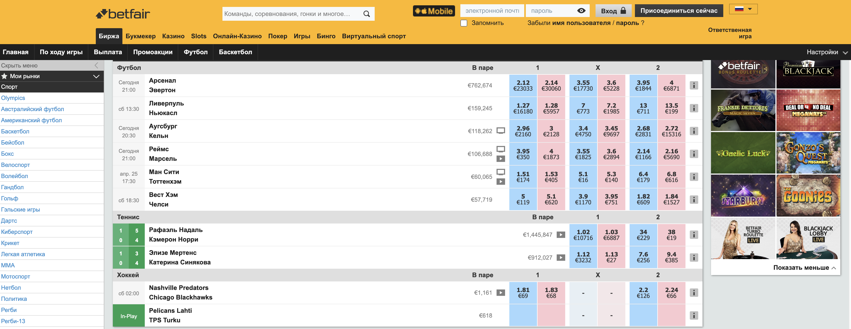Open the Betfair Mobile app badge
This screenshot has width=851, height=329.
point(434,11)
